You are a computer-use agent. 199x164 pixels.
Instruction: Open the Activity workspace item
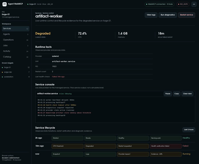point(16,51)
